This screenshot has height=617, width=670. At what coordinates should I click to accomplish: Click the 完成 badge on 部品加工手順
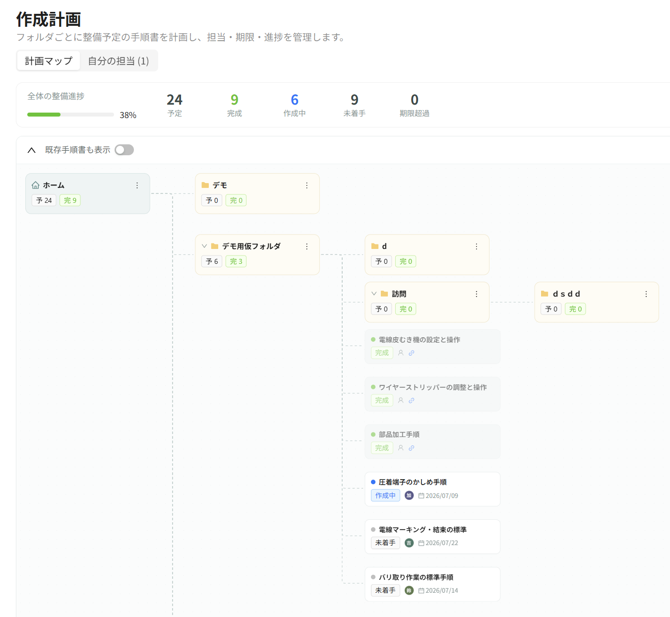click(382, 448)
